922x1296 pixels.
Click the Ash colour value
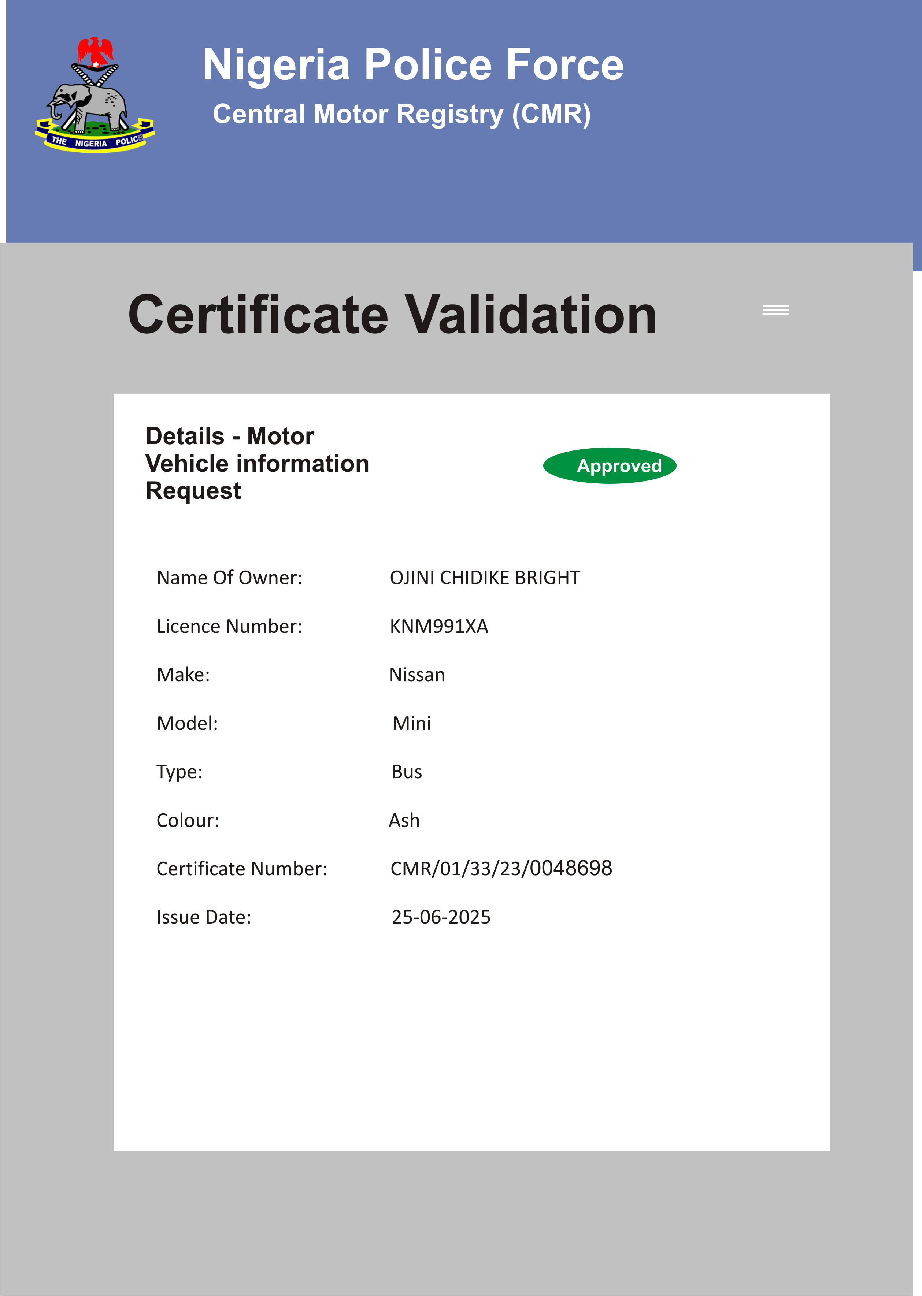click(x=404, y=821)
